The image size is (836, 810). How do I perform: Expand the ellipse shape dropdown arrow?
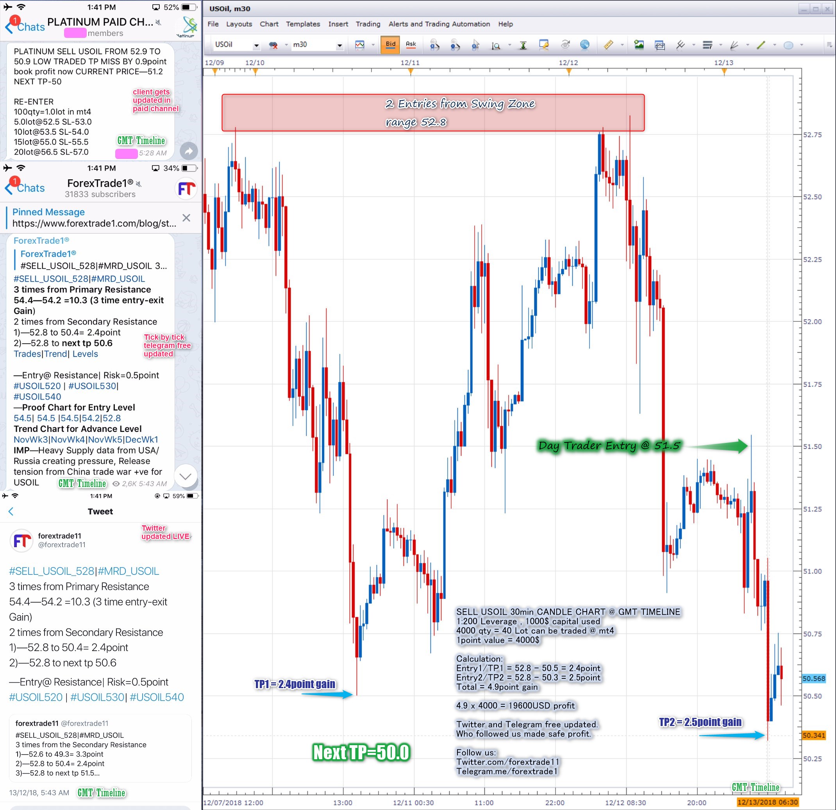coord(802,45)
